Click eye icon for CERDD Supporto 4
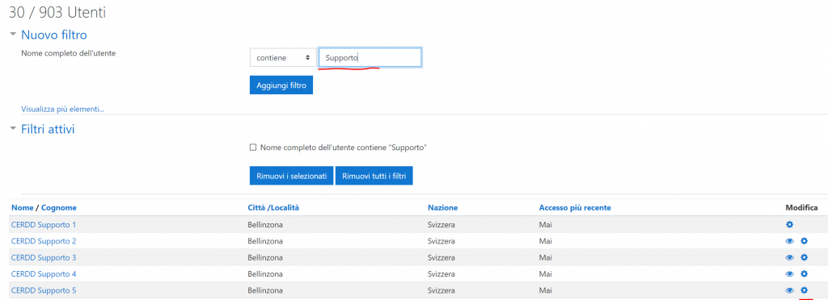This screenshot has width=828, height=300. click(x=790, y=273)
